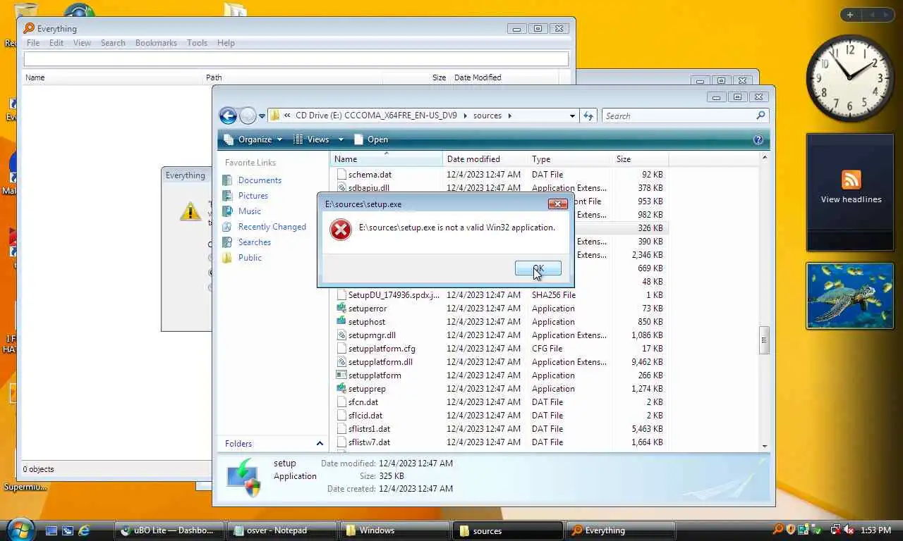Image resolution: width=903 pixels, height=541 pixels.
Task: Click the arrow after the CD Drive breadcrumb
Action: point(465,116)
